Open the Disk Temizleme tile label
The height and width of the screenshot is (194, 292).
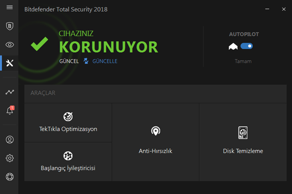pos(243,151)
